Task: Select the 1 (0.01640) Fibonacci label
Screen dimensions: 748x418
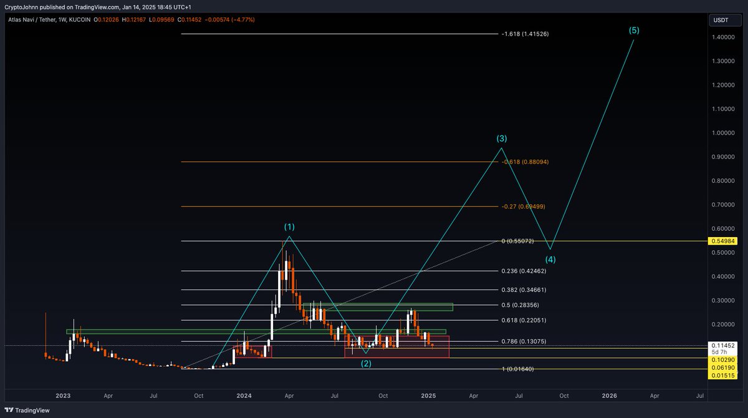Action: 517,369
